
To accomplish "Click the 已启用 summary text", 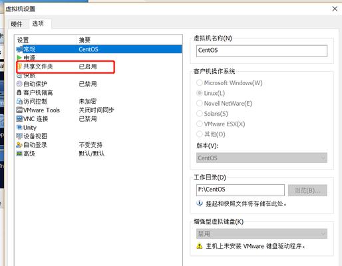I will pyautogui.click(x=88, y=66).
